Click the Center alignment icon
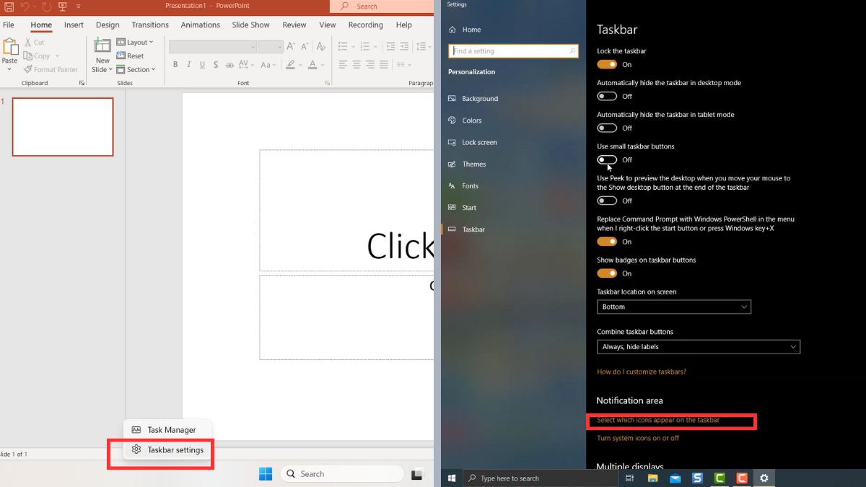This screenshot has height=487, width=866. pyautogui.click(x=357, y=65)
